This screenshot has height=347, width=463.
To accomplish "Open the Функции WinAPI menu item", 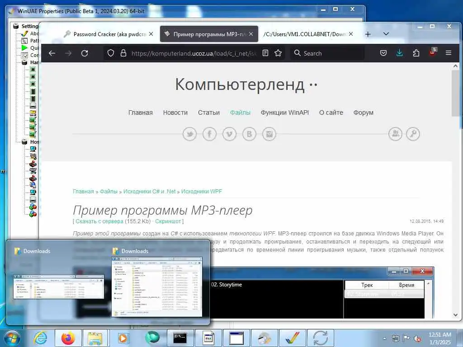I will [x=285, y=113].
